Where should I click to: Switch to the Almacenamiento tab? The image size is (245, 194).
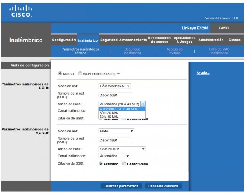(133, 40)
